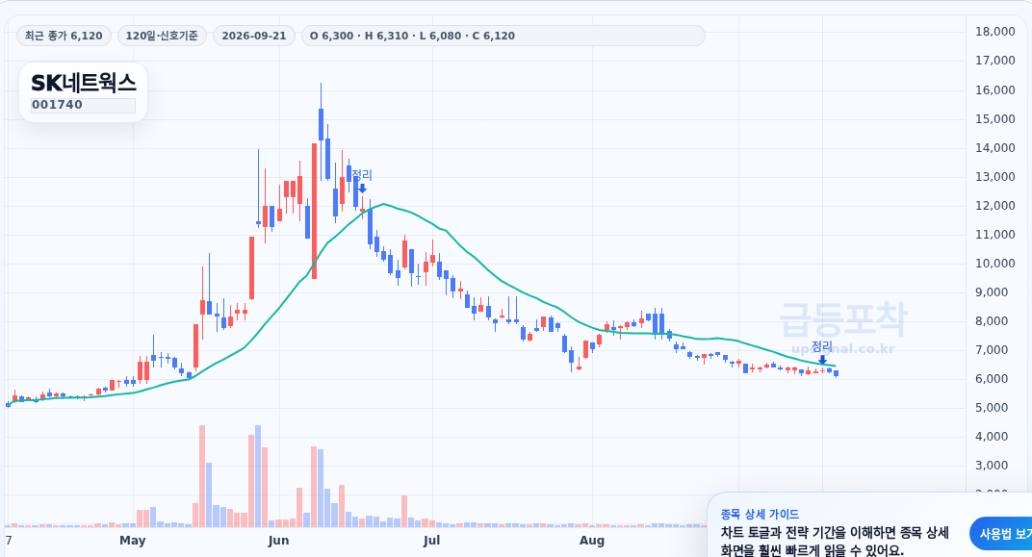1032x557 pixels.
Task: Click the 정리 signal arrow near June peak
Action: click(x=362, y=189)
